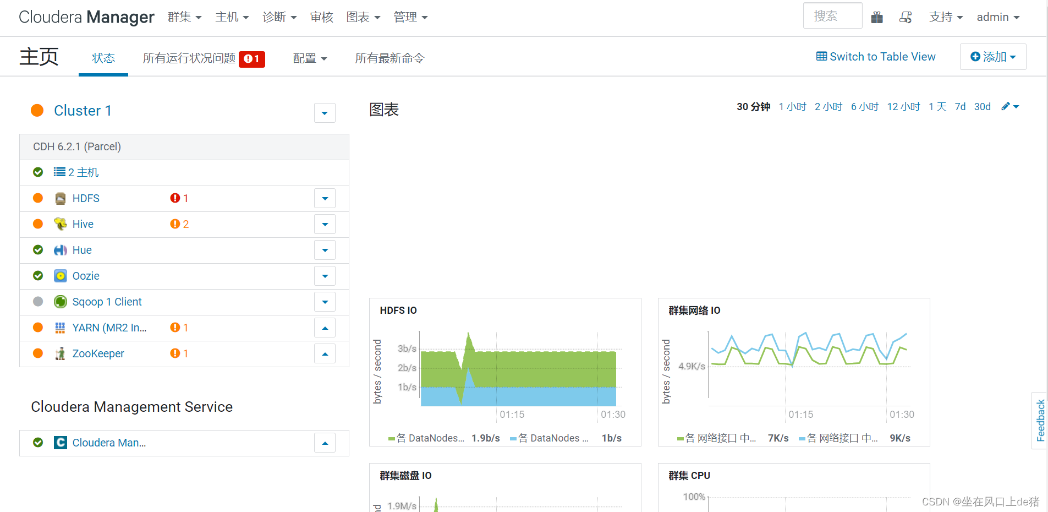The height and width of the screenshot is (512, 1048).
Task: Click the 搜索 search field
Action: [832, 16]
